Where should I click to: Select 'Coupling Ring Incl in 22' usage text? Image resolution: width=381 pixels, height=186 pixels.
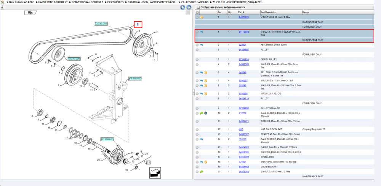click(314, 129)
